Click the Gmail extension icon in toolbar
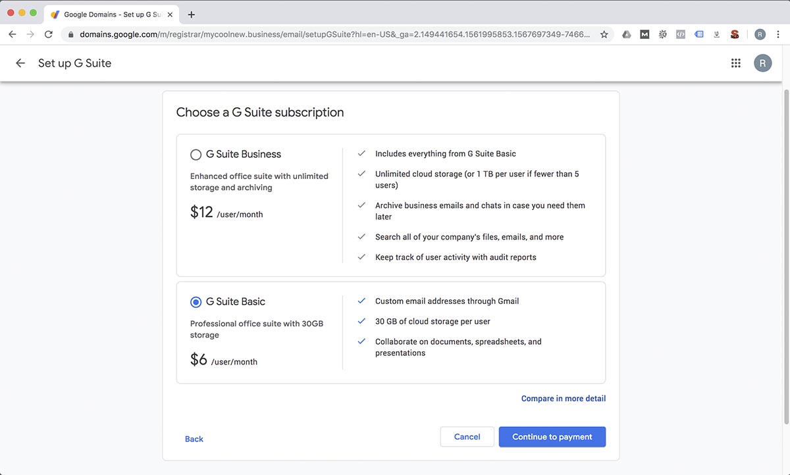 [645, 34]
